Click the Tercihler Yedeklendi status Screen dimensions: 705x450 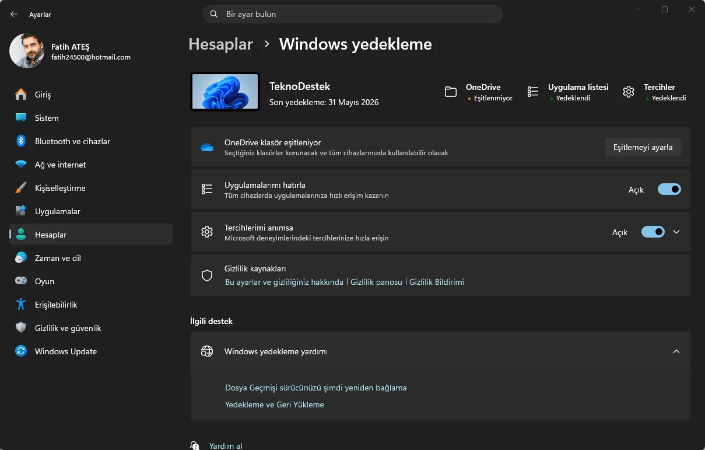click(665, 98)
